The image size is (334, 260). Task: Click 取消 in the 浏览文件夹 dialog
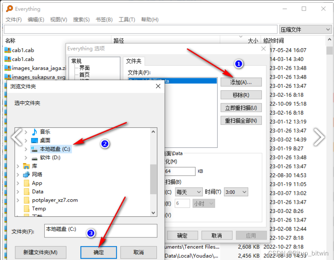point(138,252)
